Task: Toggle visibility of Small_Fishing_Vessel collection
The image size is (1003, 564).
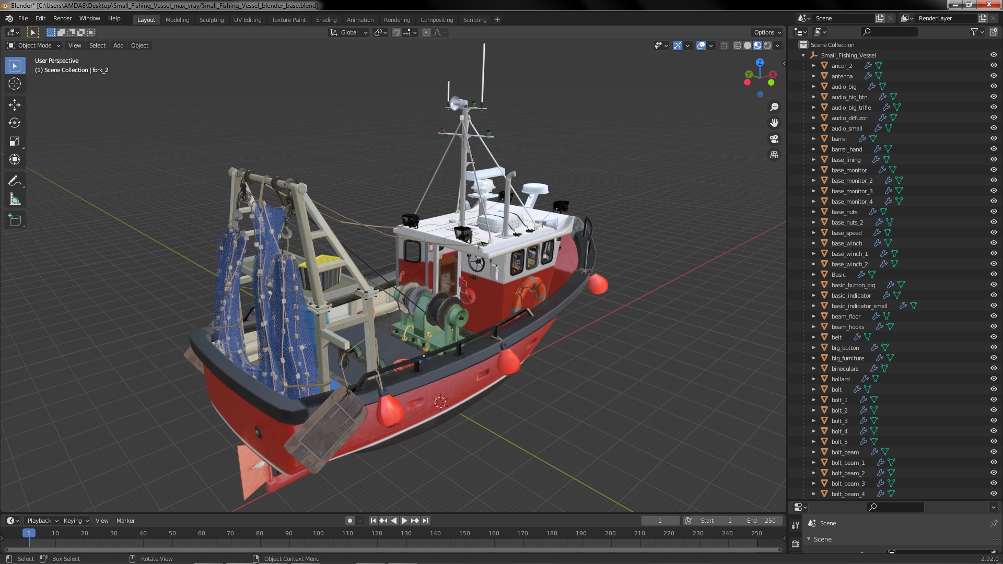Action: (993, 55)
